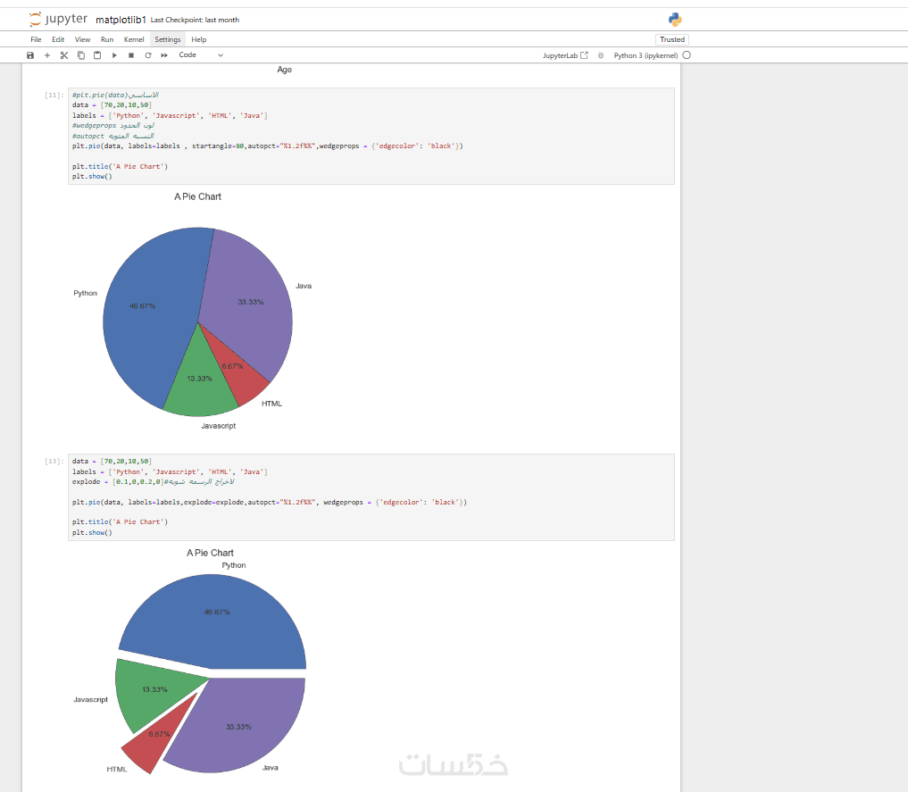908x792 pixels.
Task: Click the kernel status circle indicator
Action: 687,55
